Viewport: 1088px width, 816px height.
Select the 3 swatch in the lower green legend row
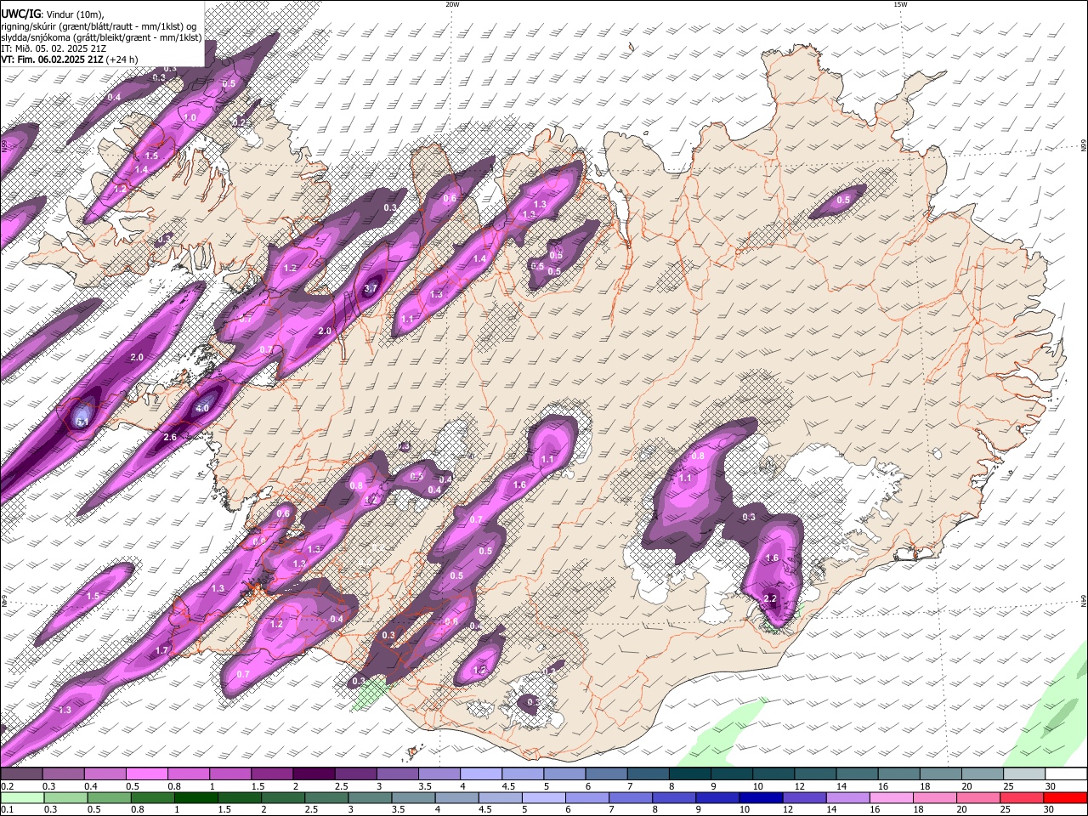pyautogui.click(x=369, y=797)
